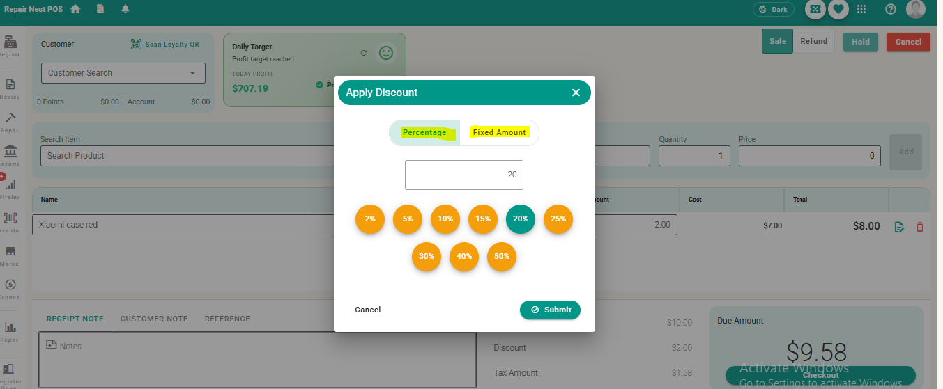943x389 pixels.
Task: Open the notifications bell
Action: coord(125,9)
